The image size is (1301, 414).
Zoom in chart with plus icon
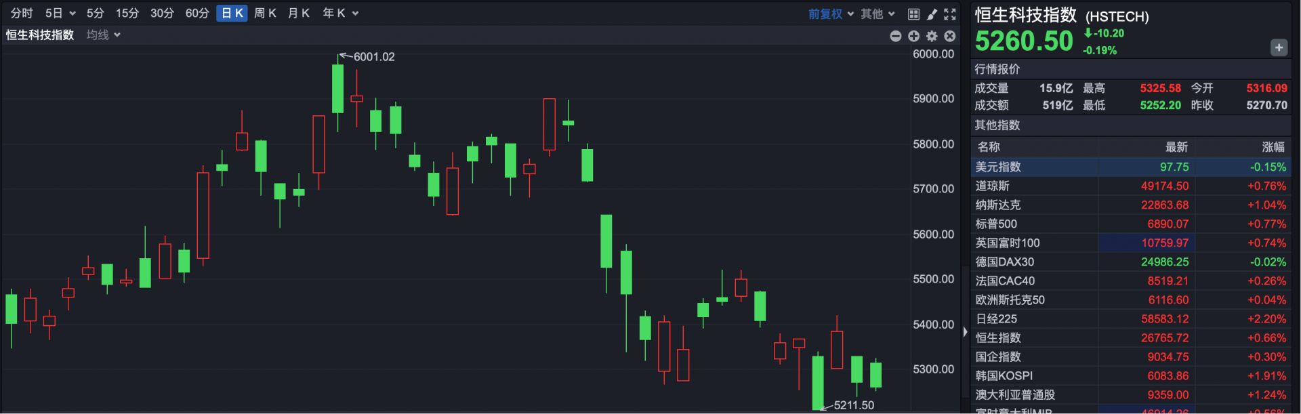pos(913,36)
